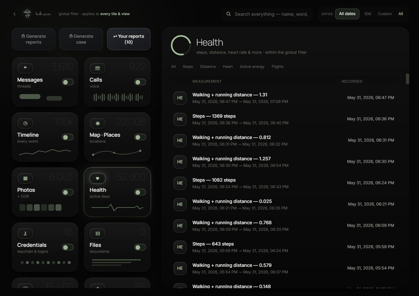419x296 pixels.
Task: Click HE badge for distance 1.257 row
Action: 180,162
